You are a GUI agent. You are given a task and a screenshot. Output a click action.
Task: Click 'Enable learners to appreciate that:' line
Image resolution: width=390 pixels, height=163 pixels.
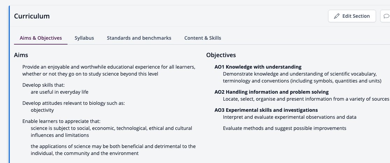coord(62,122)
